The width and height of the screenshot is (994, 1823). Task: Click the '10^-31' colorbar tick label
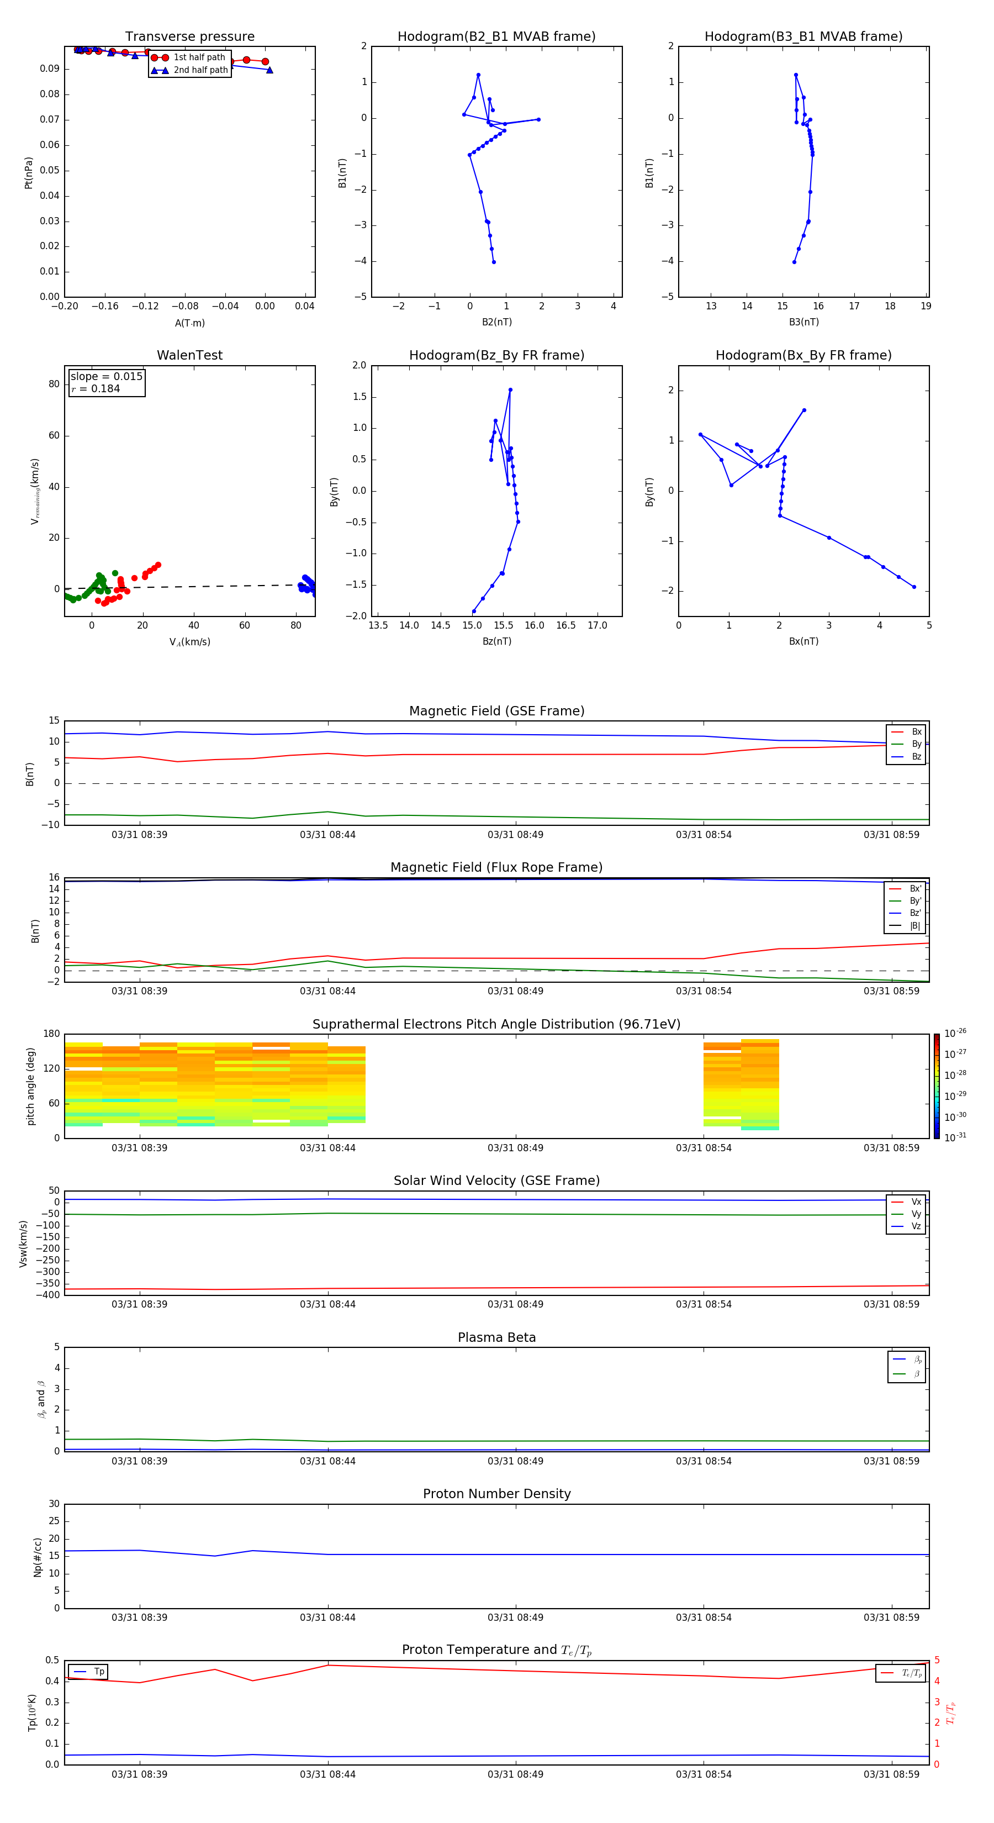[x=955, y=1137]
